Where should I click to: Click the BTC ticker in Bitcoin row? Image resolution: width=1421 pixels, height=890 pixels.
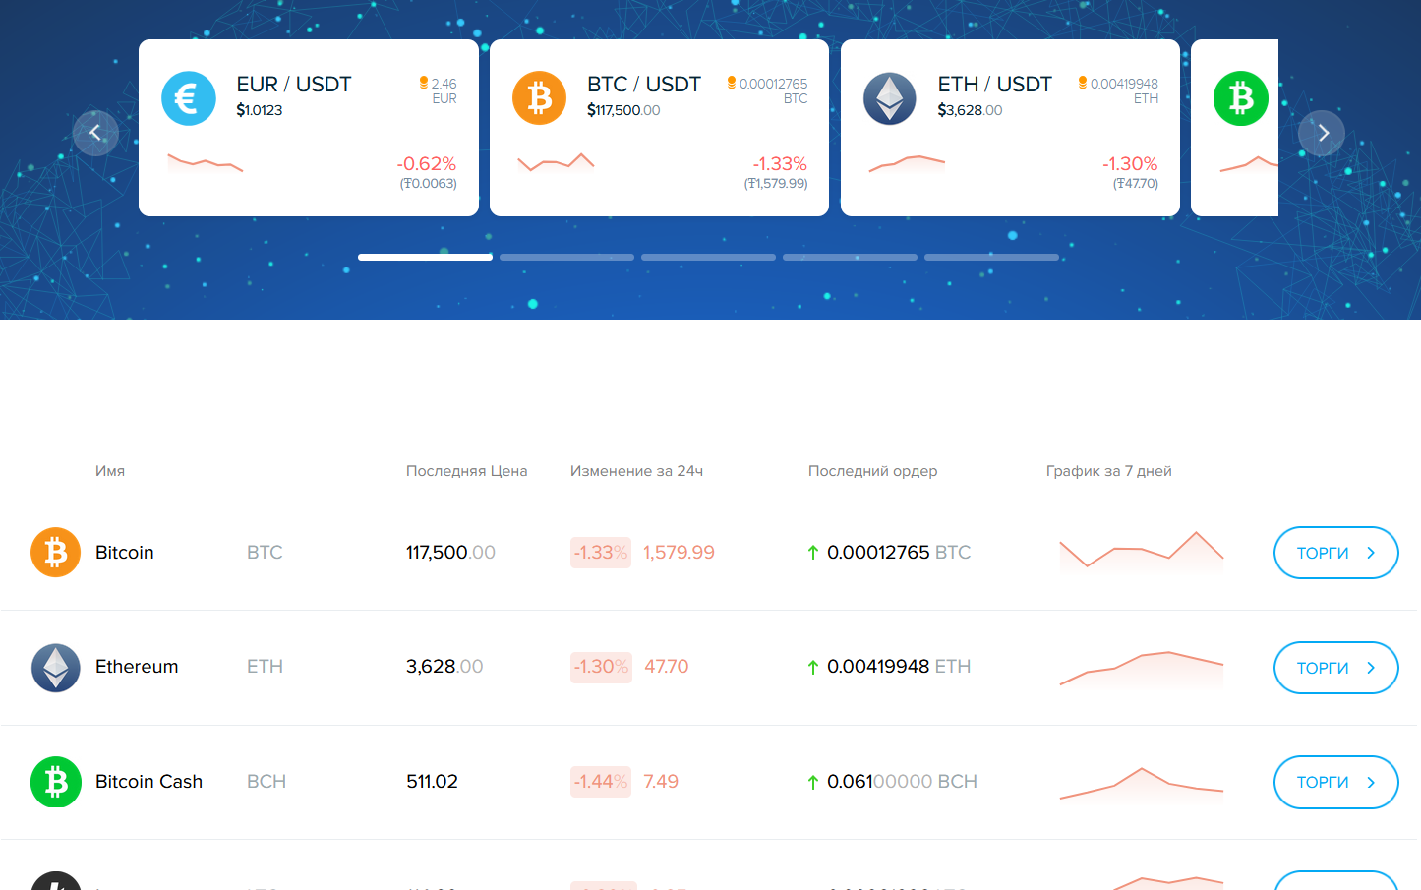(265, 552)
